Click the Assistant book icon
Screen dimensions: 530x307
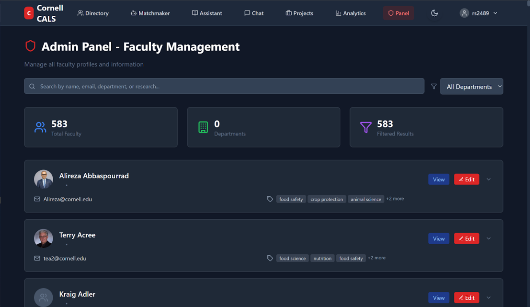[194, 13]
